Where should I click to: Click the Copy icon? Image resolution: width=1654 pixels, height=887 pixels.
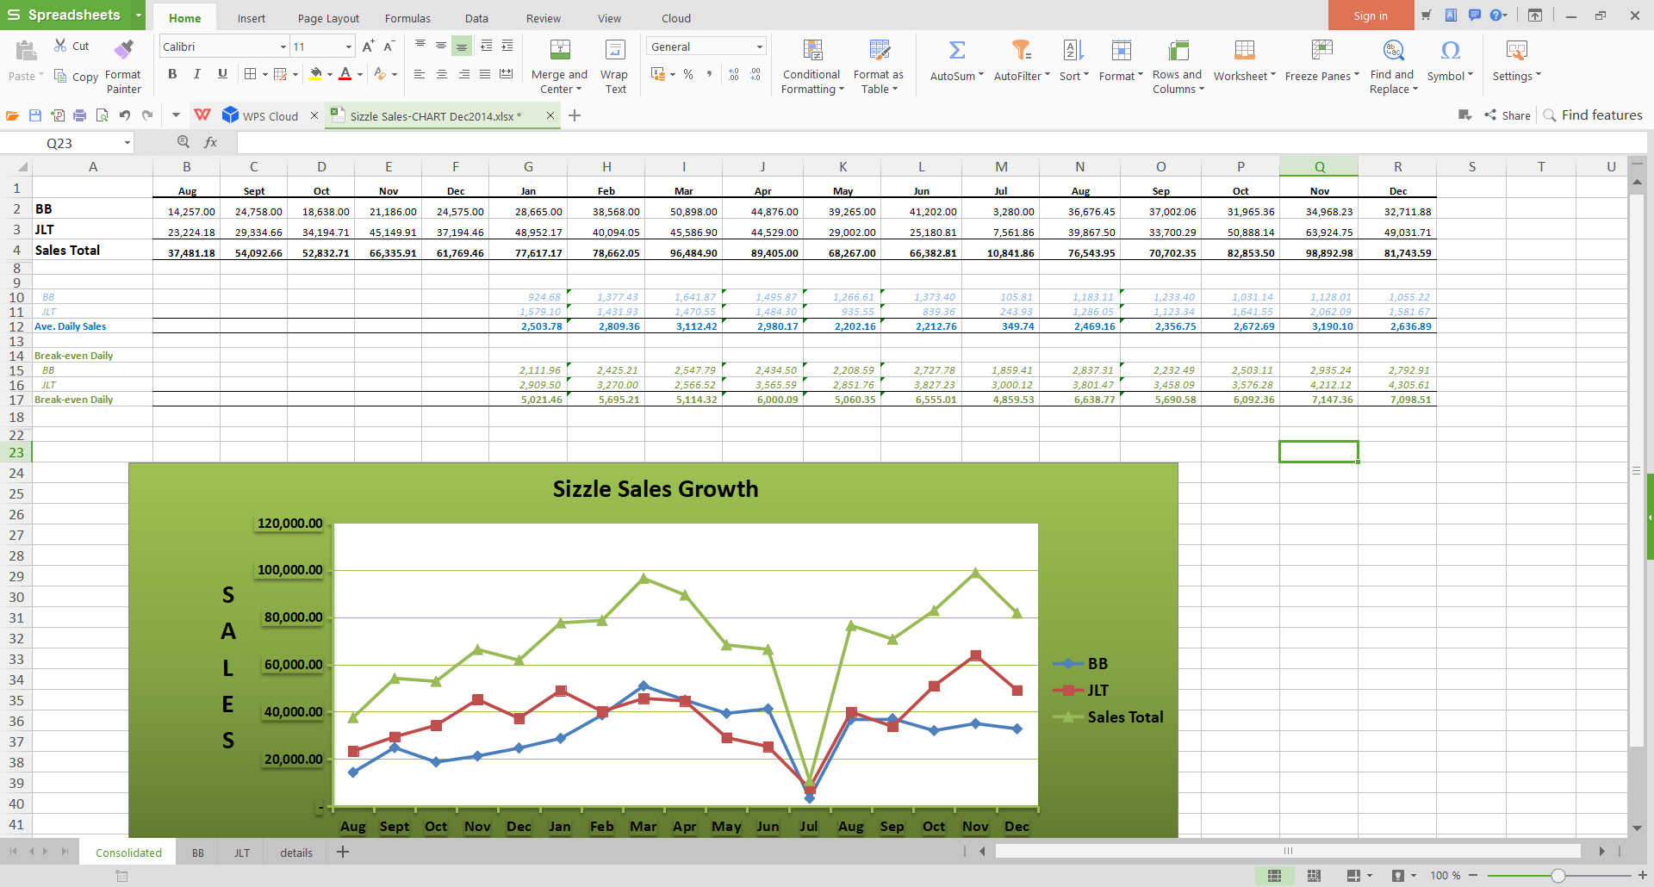tap(60, 76)
